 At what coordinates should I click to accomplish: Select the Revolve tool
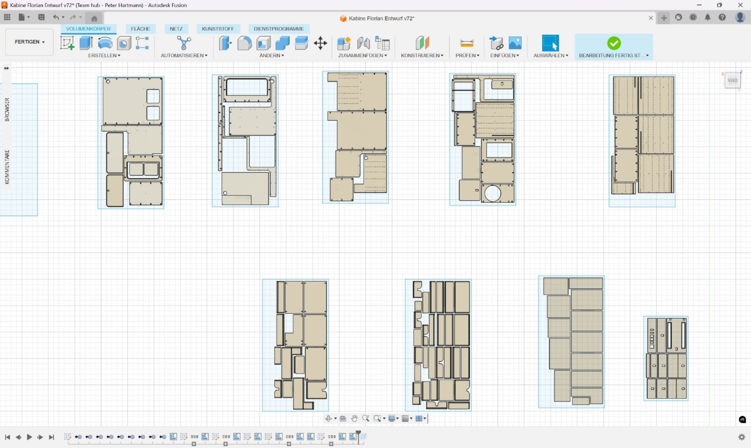tap(105, 43)
